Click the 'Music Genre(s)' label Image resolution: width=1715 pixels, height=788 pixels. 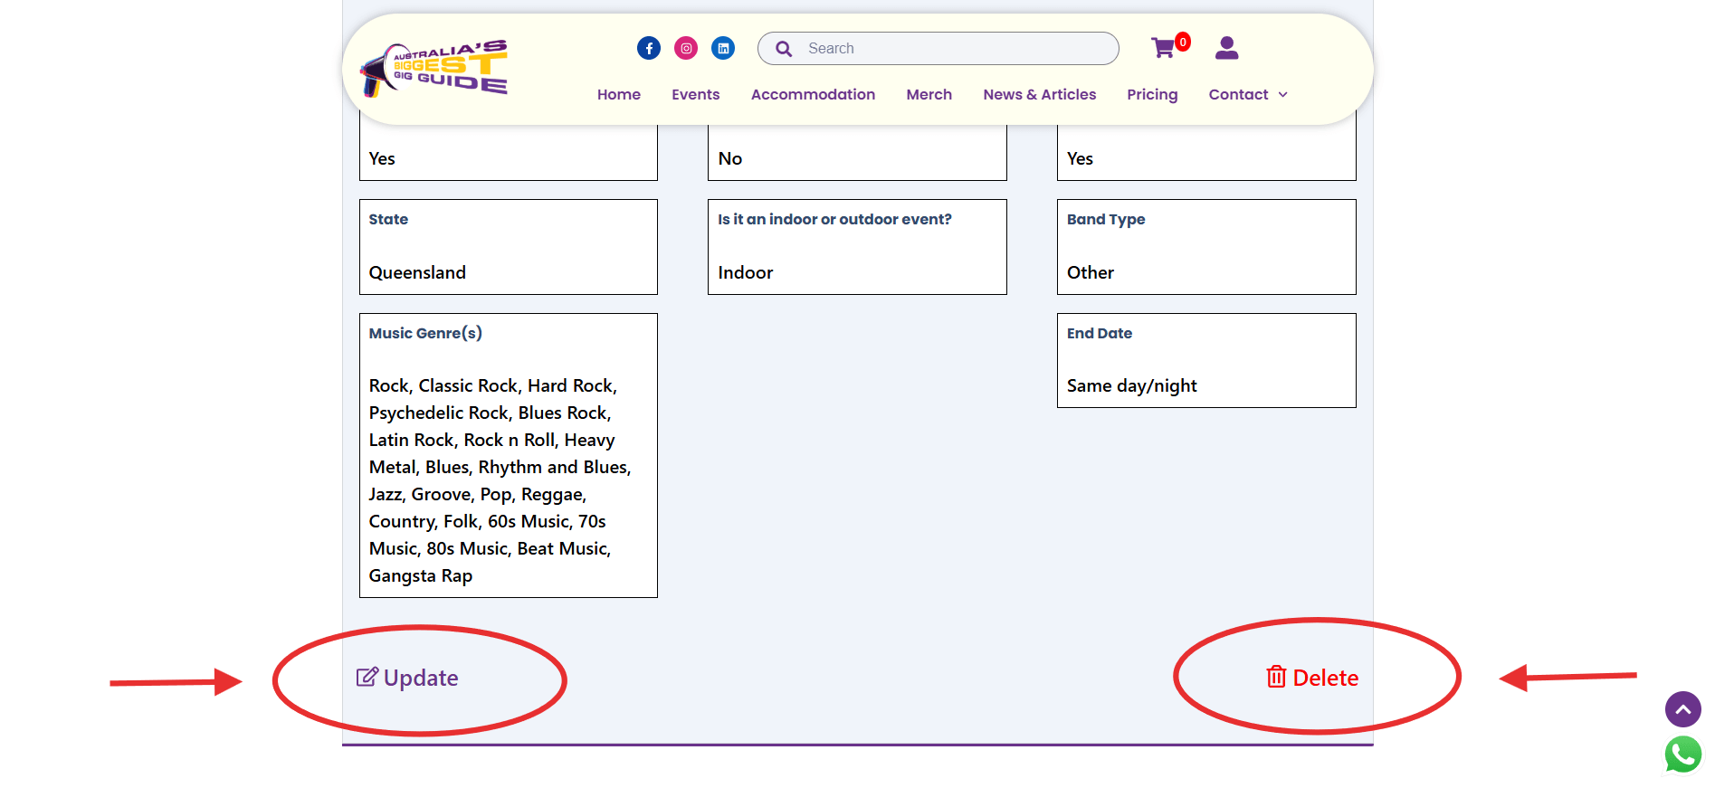pyautogui.click(x=425, y=333)
